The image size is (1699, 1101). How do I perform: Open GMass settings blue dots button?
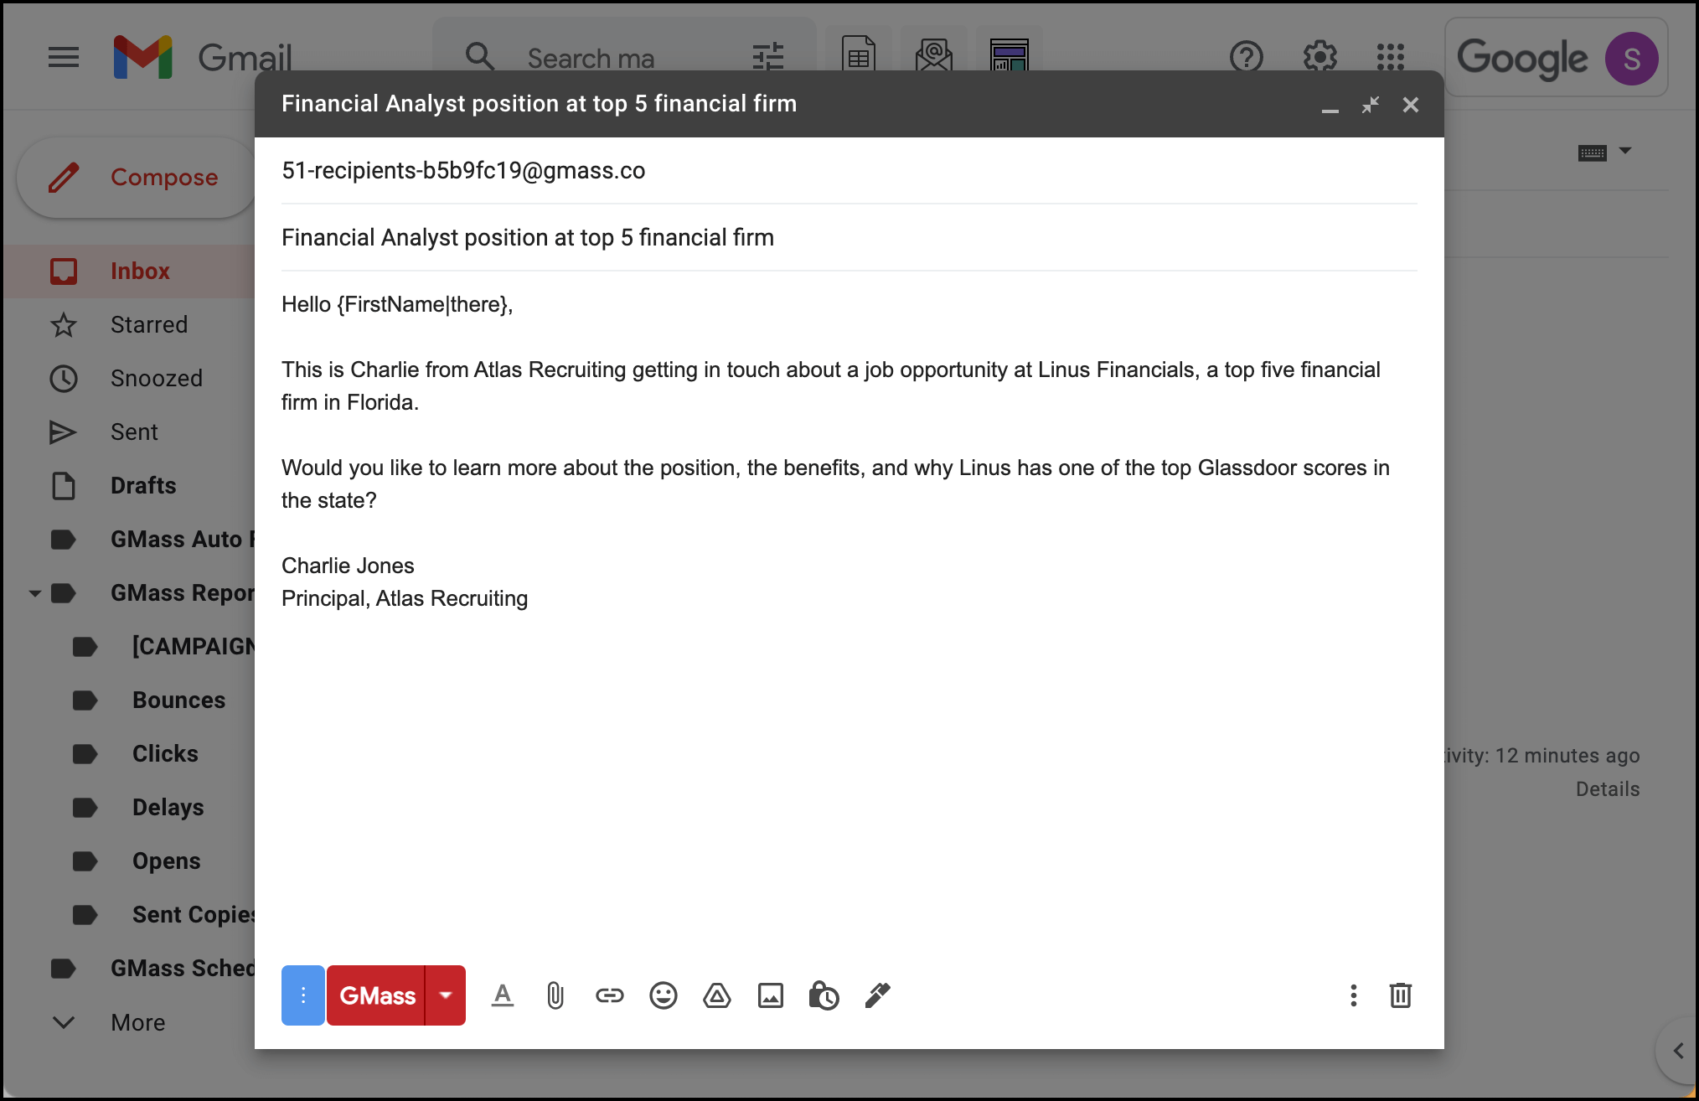pos(303,995)
